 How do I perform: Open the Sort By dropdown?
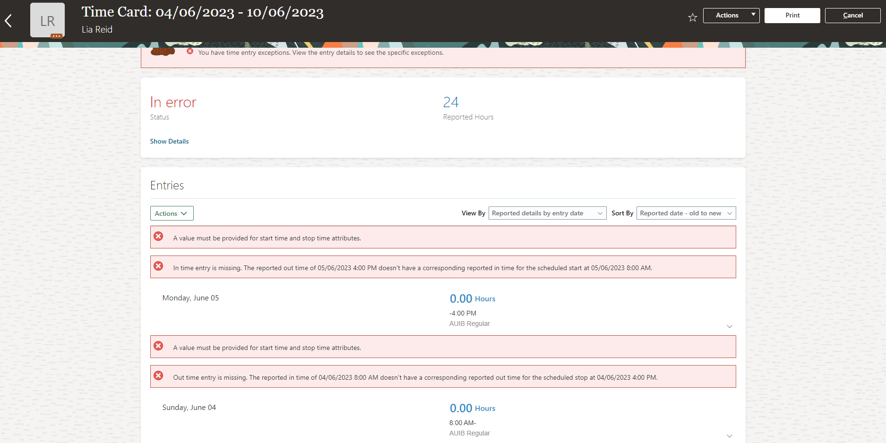tap(686, 213)
